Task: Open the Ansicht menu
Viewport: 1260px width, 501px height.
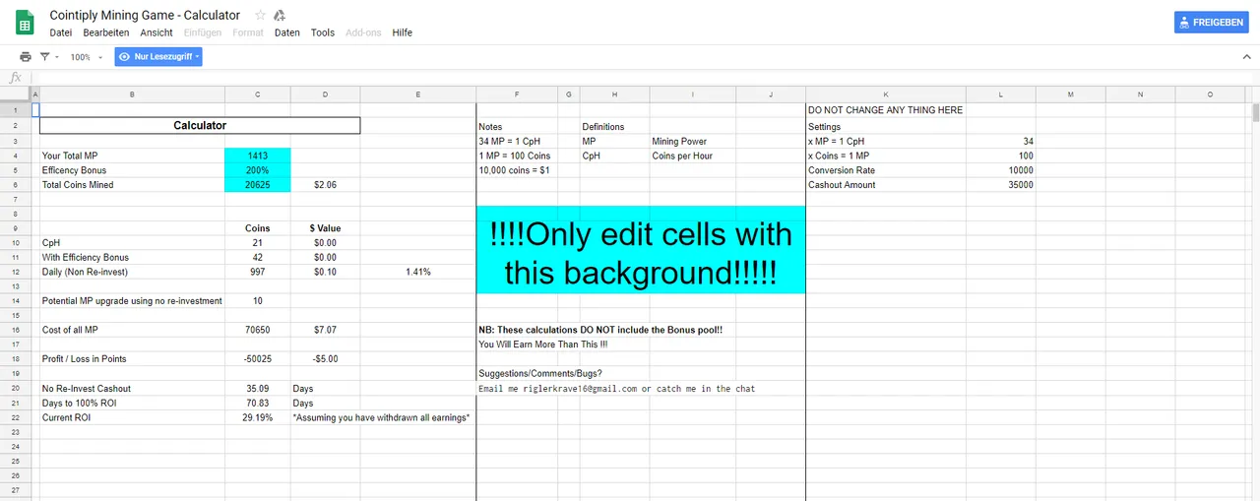Action: [157, 32]
